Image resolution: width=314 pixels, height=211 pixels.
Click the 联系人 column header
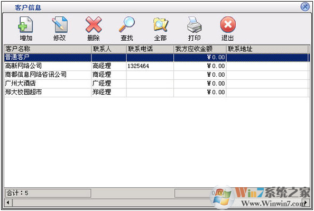[109, 49]
